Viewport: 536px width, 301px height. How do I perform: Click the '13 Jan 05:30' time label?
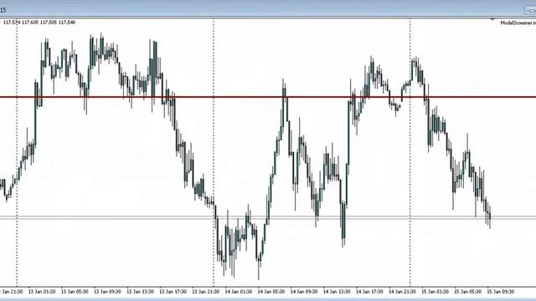pyautogui.click(x=75, y=292)
